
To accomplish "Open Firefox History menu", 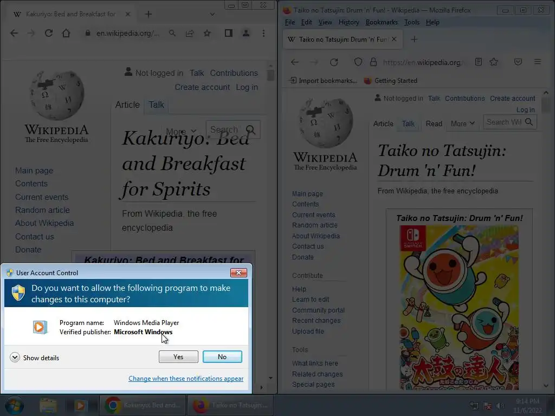I will click(x=349, y=22).
